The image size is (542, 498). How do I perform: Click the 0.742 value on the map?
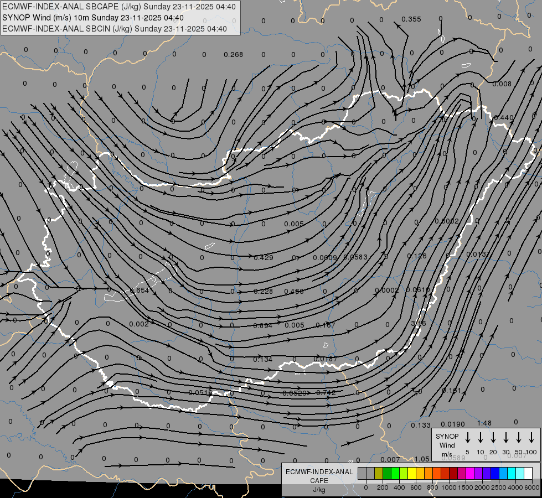326,393
